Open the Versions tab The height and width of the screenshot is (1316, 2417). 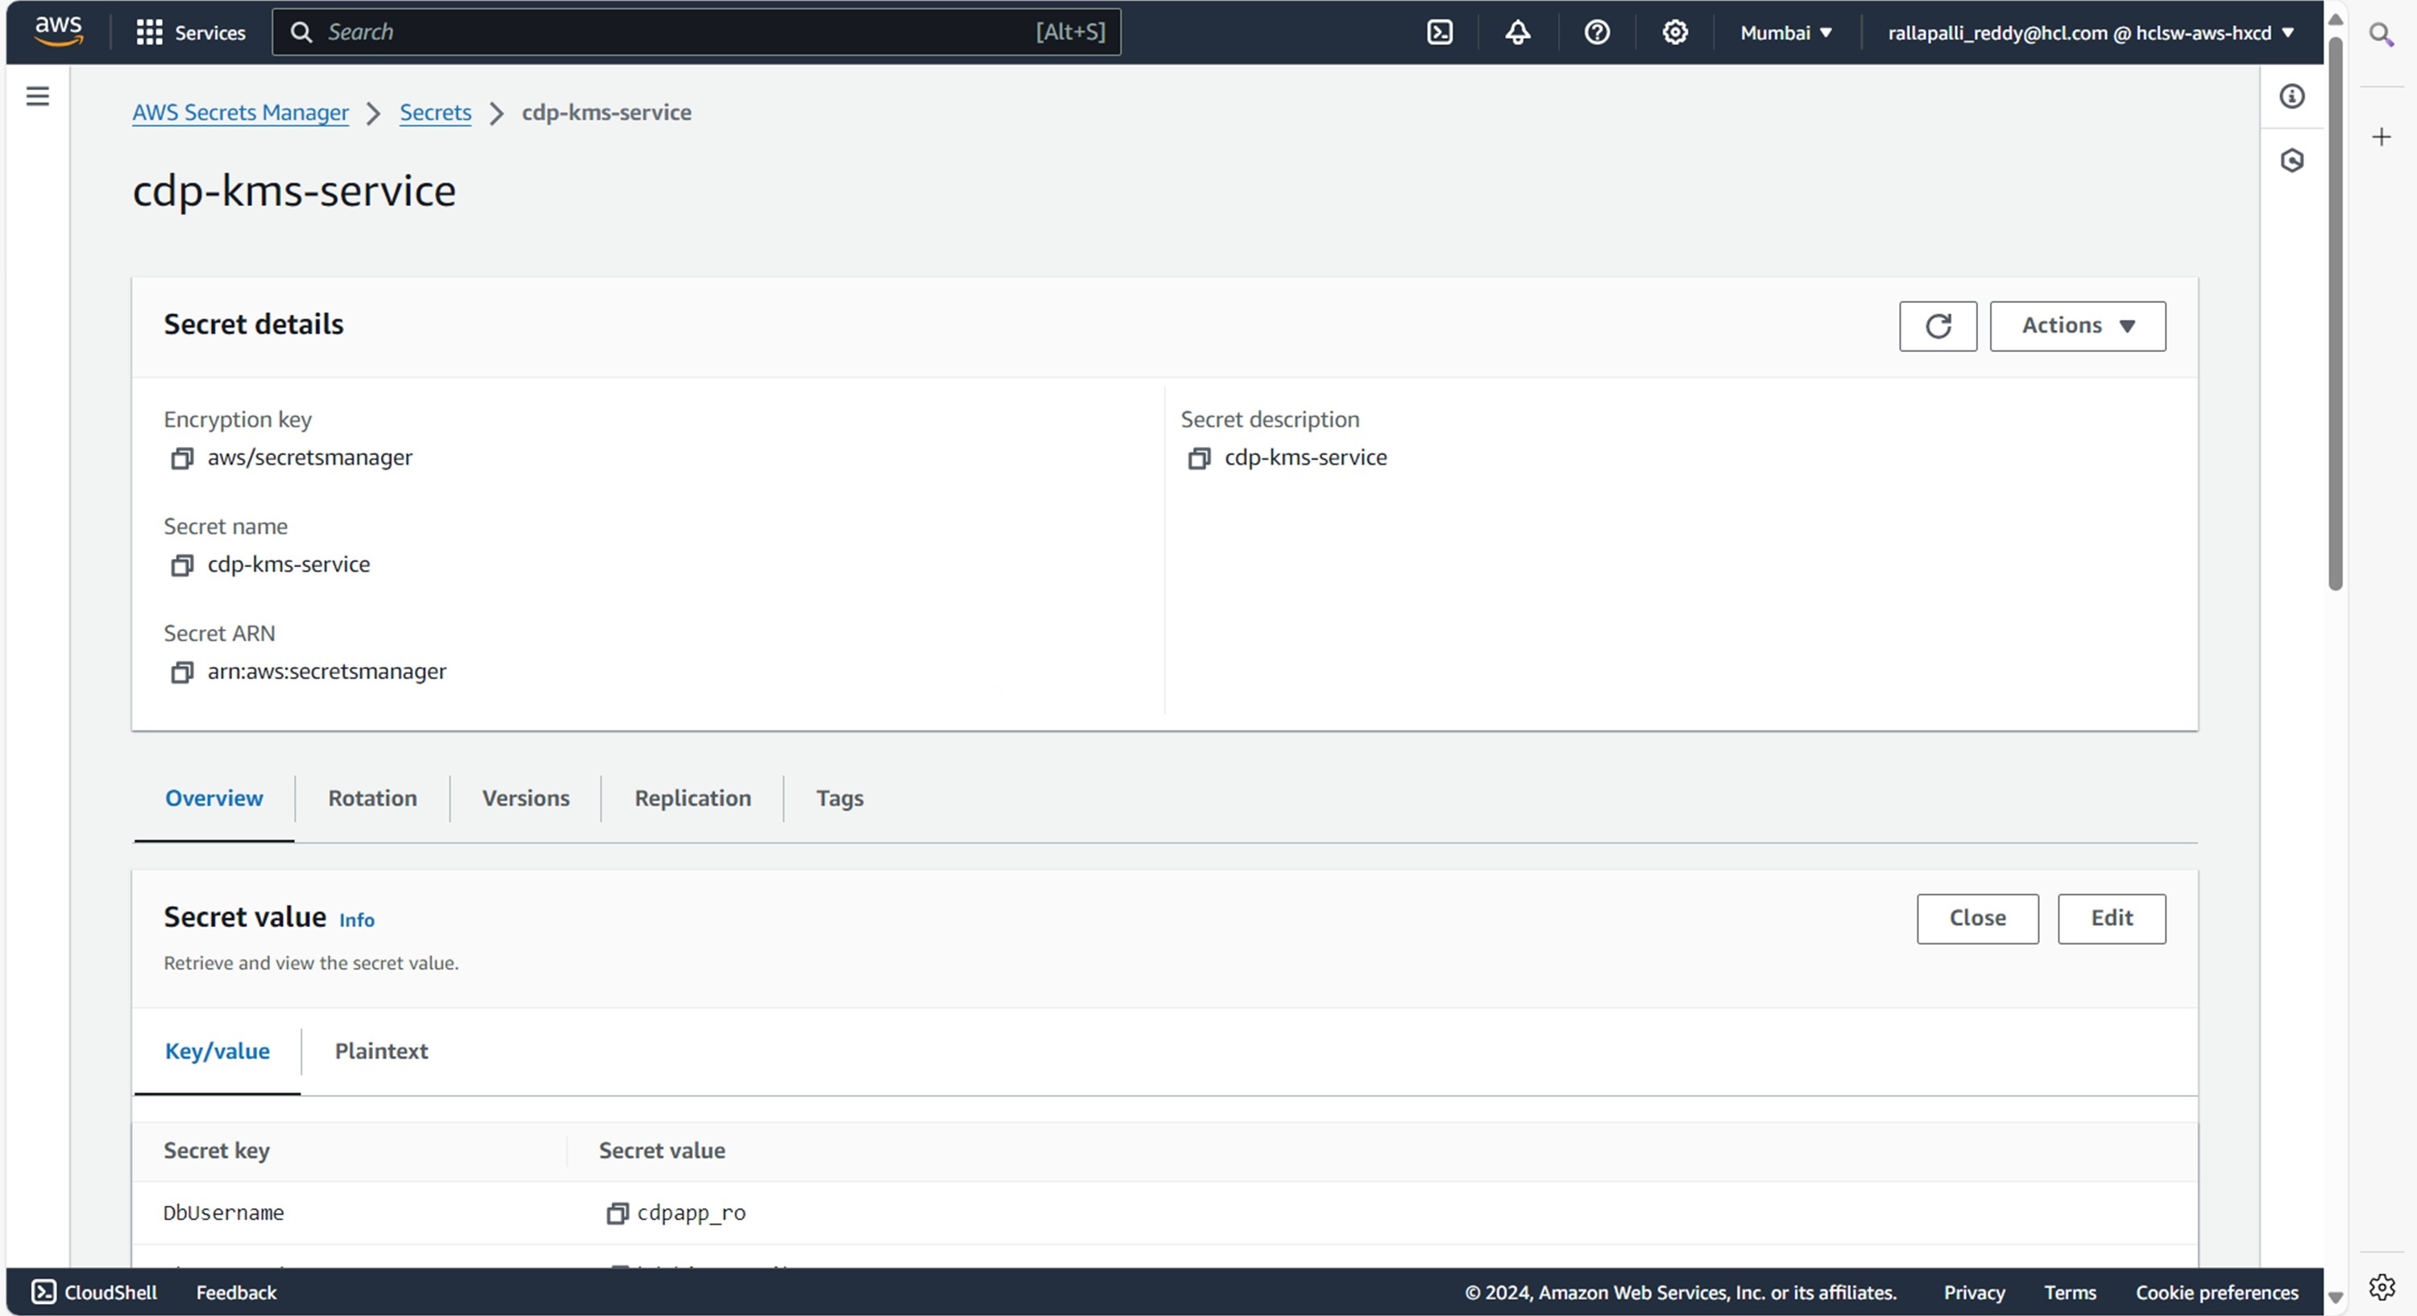coord(525,798)
